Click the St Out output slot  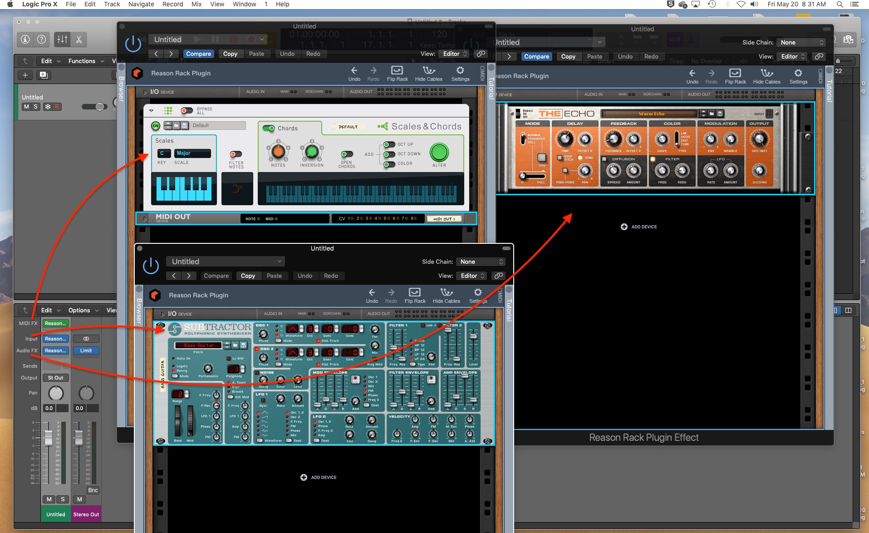click(x=56, y=378)
